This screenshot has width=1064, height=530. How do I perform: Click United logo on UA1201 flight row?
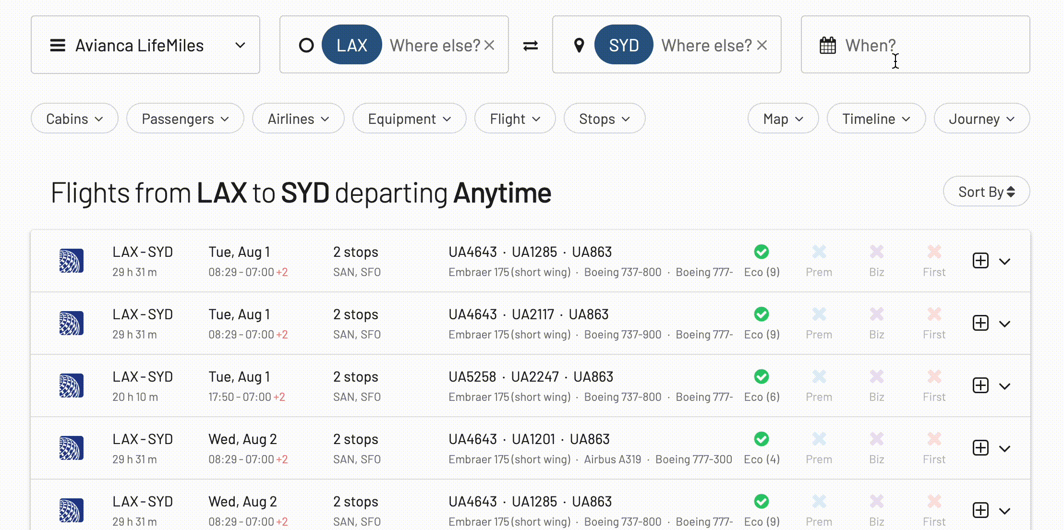click(71, 448)
